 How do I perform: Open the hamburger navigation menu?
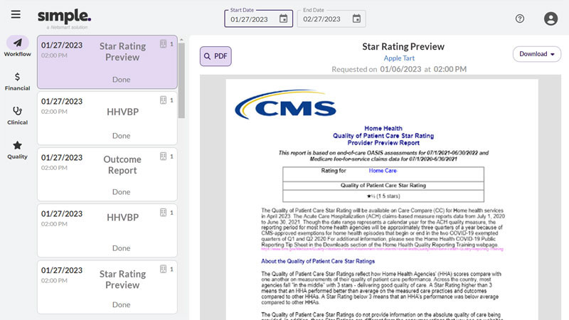point(16,15)
